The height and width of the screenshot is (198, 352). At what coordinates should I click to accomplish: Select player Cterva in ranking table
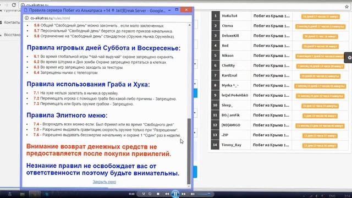point(227,26)
